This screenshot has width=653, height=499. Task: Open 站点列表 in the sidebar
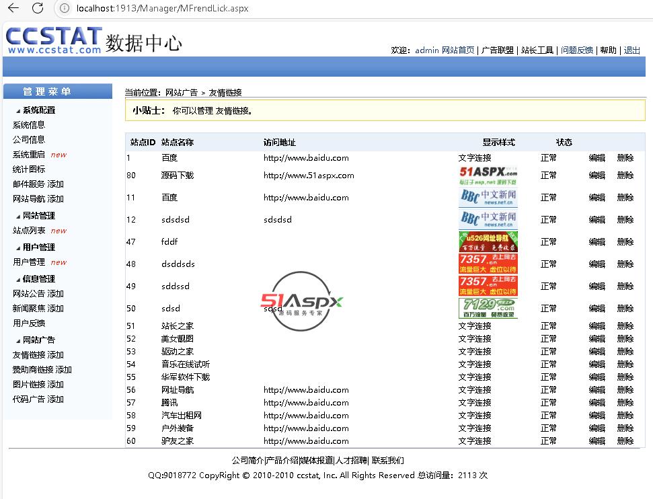[29, 231]
